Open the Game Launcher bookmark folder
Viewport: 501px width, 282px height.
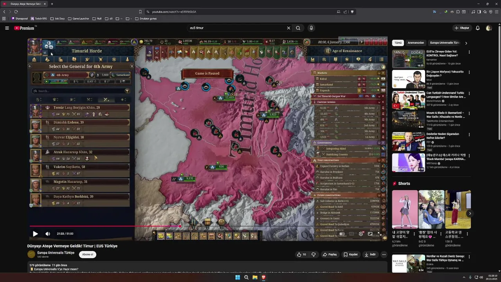79,18
